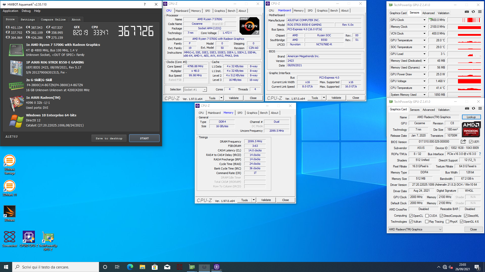Expand GPU Clock sensor dropdown
485x272 pixels.
424,20
